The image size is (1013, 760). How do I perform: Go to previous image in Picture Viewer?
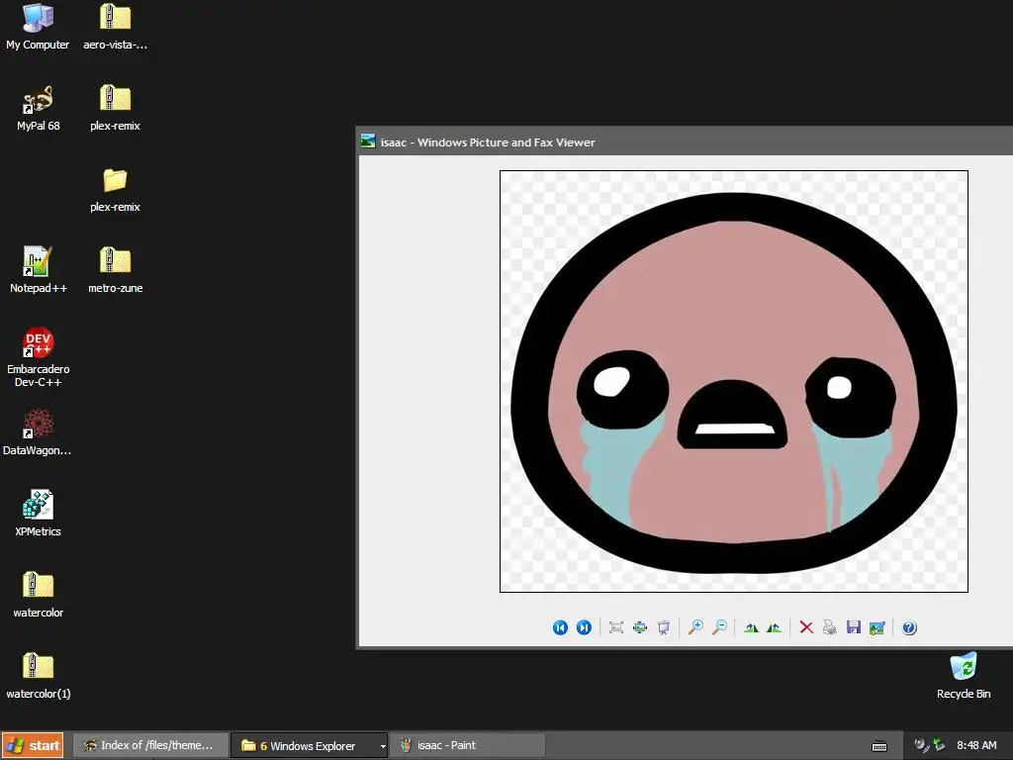pos(560,627)
